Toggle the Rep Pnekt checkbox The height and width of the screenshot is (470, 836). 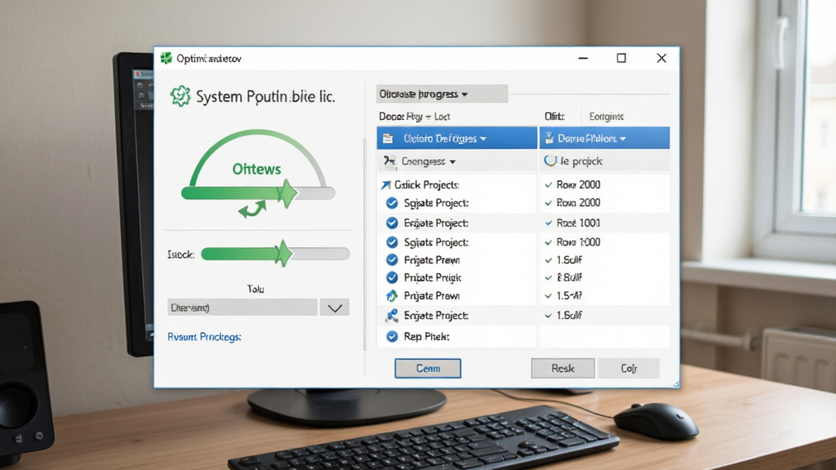tap(392, 336)
